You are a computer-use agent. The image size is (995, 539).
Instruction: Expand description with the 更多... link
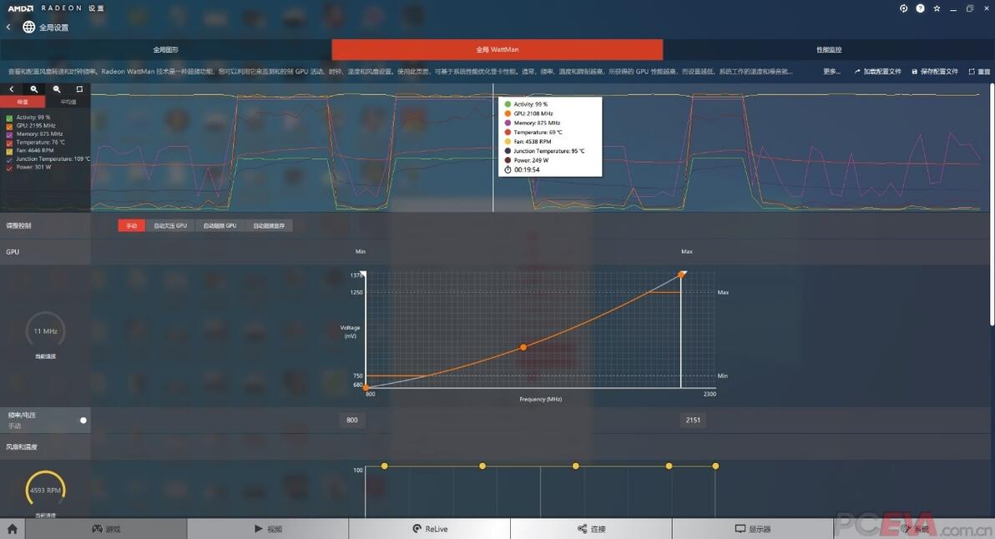pyautogui.click(x=831, y=72)
